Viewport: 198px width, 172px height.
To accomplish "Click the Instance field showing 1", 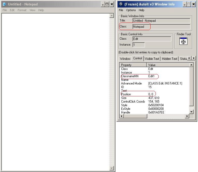I will [139, 45].
